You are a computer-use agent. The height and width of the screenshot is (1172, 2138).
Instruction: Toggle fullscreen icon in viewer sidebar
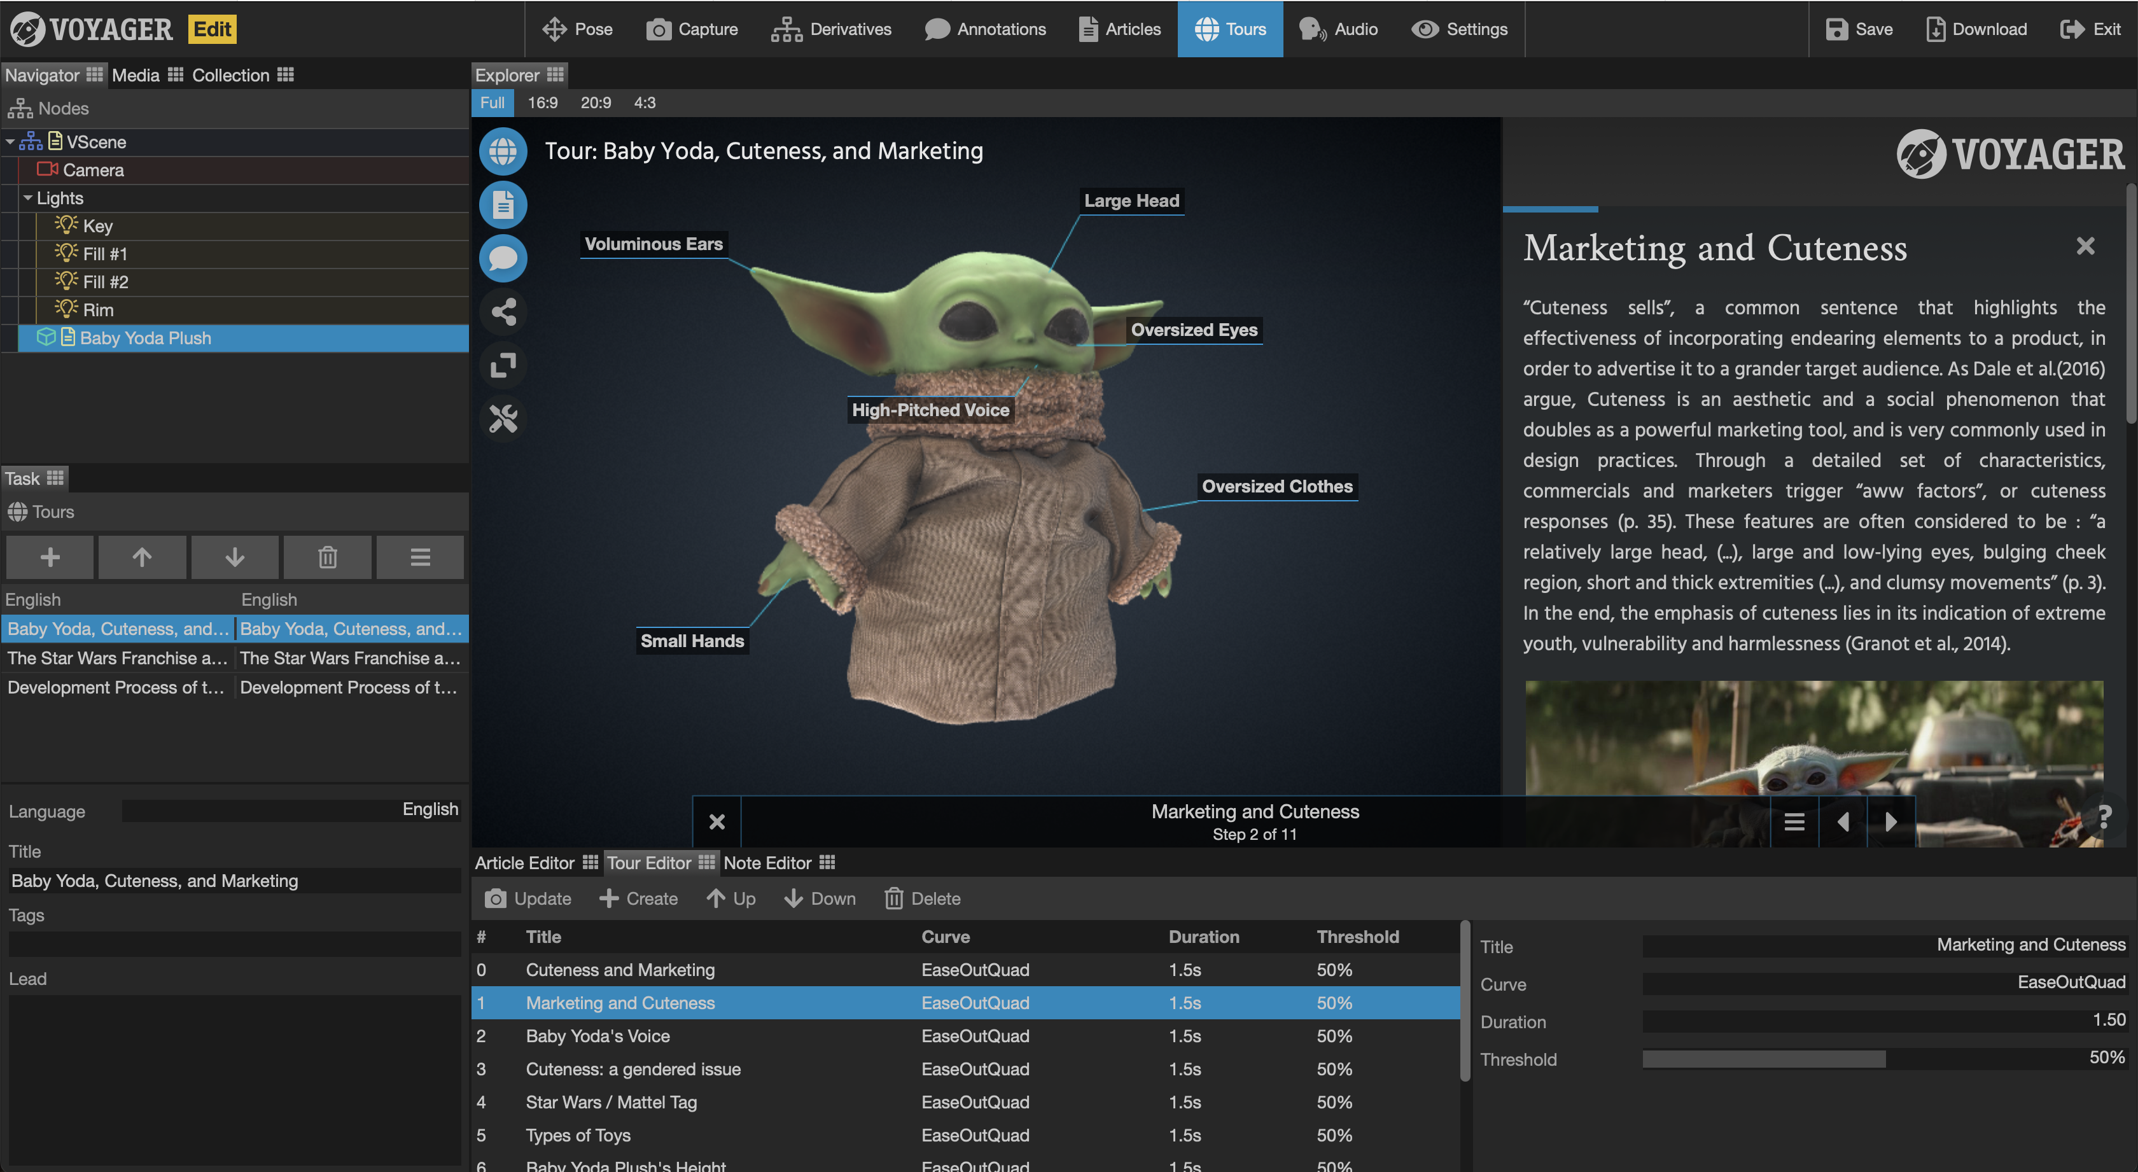503,365
